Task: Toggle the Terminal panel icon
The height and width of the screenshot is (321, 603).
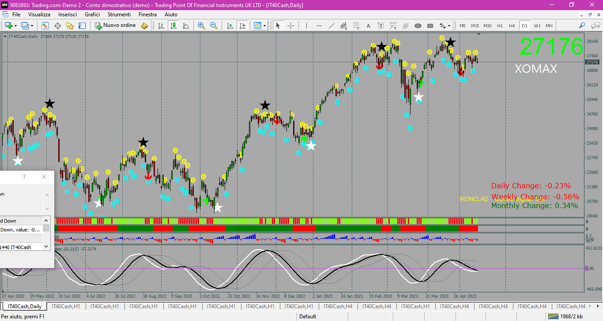Action: pyautogui.click(x=82, y=26)
